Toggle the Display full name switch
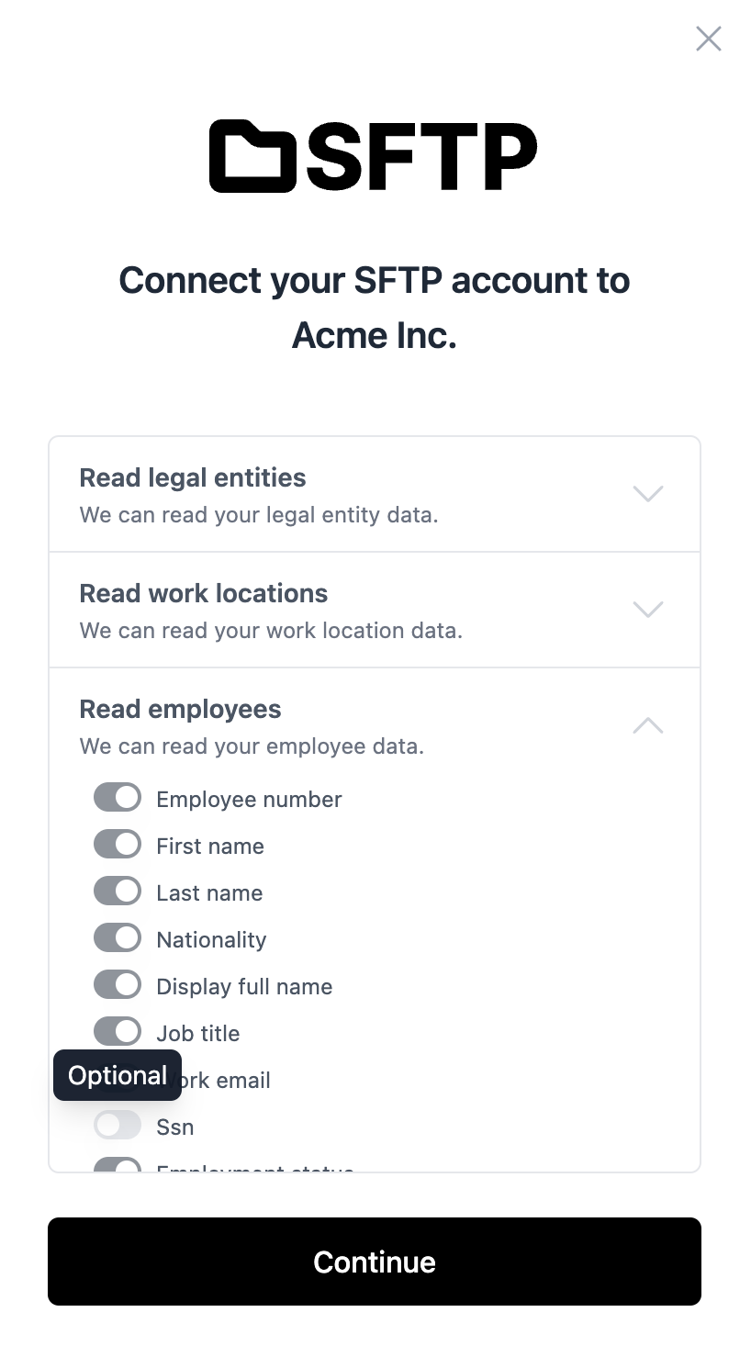 pos(118,985)
